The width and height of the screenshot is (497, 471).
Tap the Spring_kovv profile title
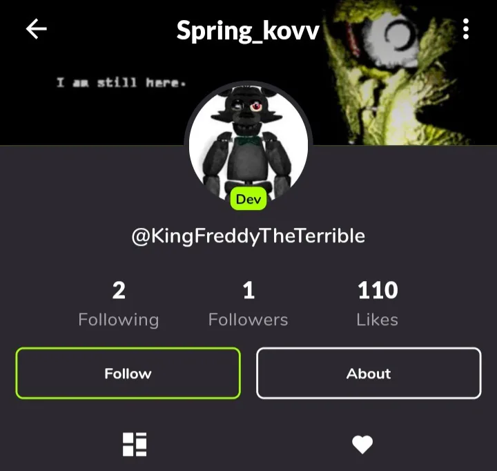[x=248, y=31]
